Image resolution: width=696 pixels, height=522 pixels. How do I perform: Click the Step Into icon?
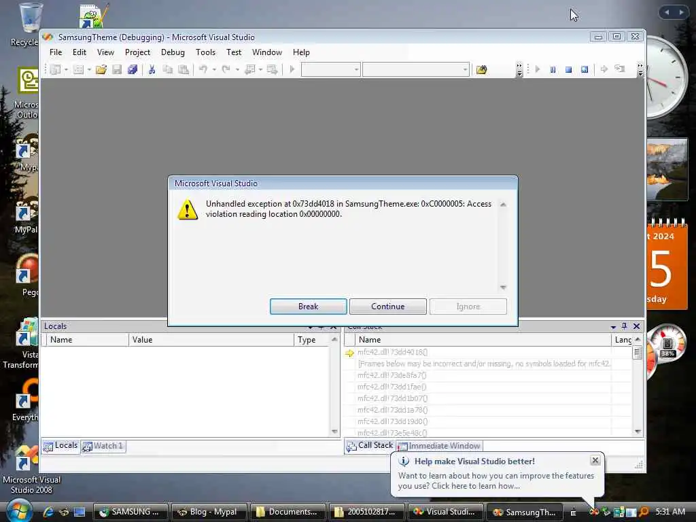pos(620,69)
